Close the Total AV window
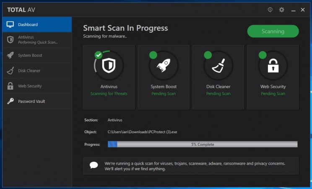The width and height of the screenshot is (312, 189). pyautogui.click(x=303, y=10)
